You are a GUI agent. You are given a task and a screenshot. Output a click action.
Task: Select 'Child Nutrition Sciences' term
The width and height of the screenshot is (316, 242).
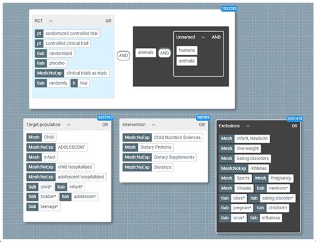(177, 137)
